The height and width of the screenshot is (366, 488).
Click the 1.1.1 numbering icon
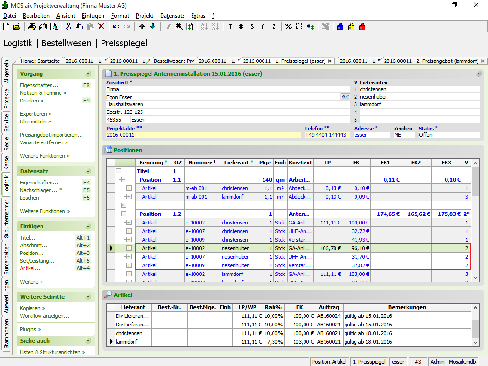tap(299, 27)
